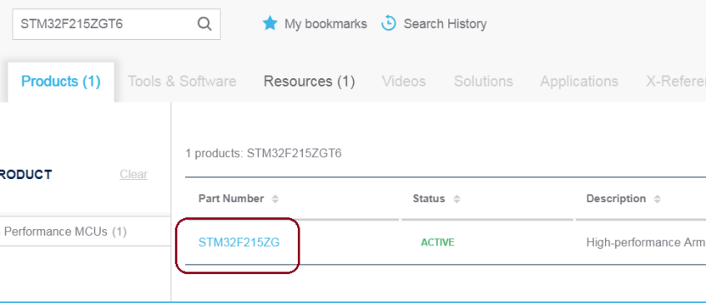This screenshot has width=706, height=303.
Task: Sort by Status column arrows
Action: (456, 199)
